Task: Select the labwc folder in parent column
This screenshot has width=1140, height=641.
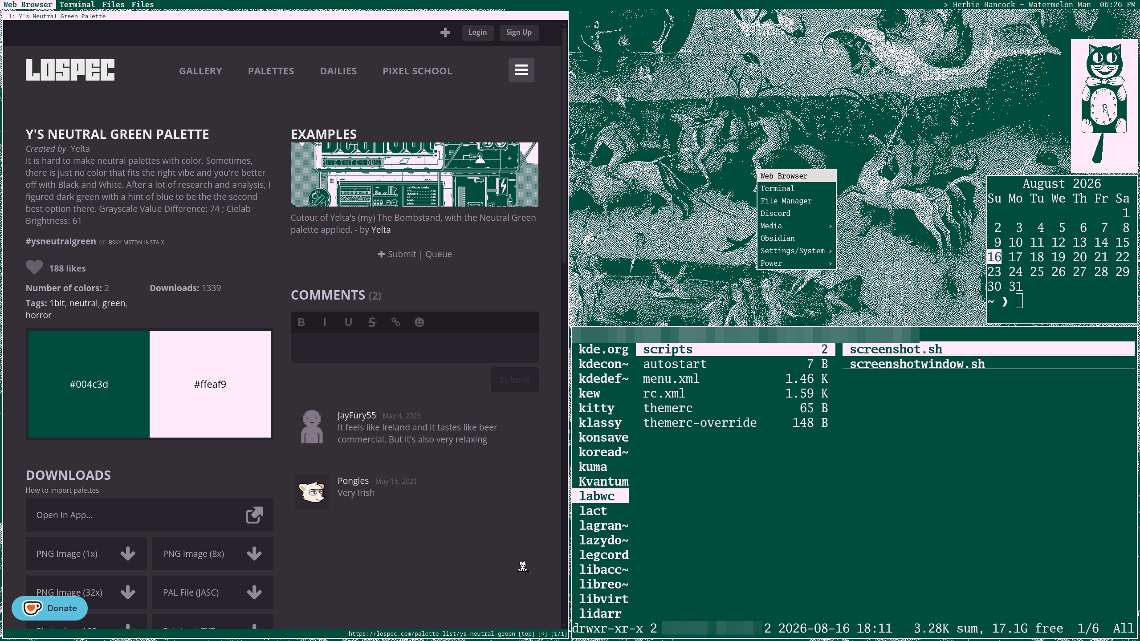Action: [x=600, y=496]
